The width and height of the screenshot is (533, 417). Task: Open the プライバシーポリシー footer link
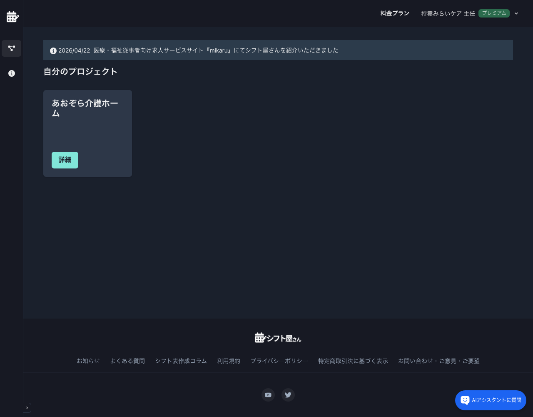click(x=279, y=361)
